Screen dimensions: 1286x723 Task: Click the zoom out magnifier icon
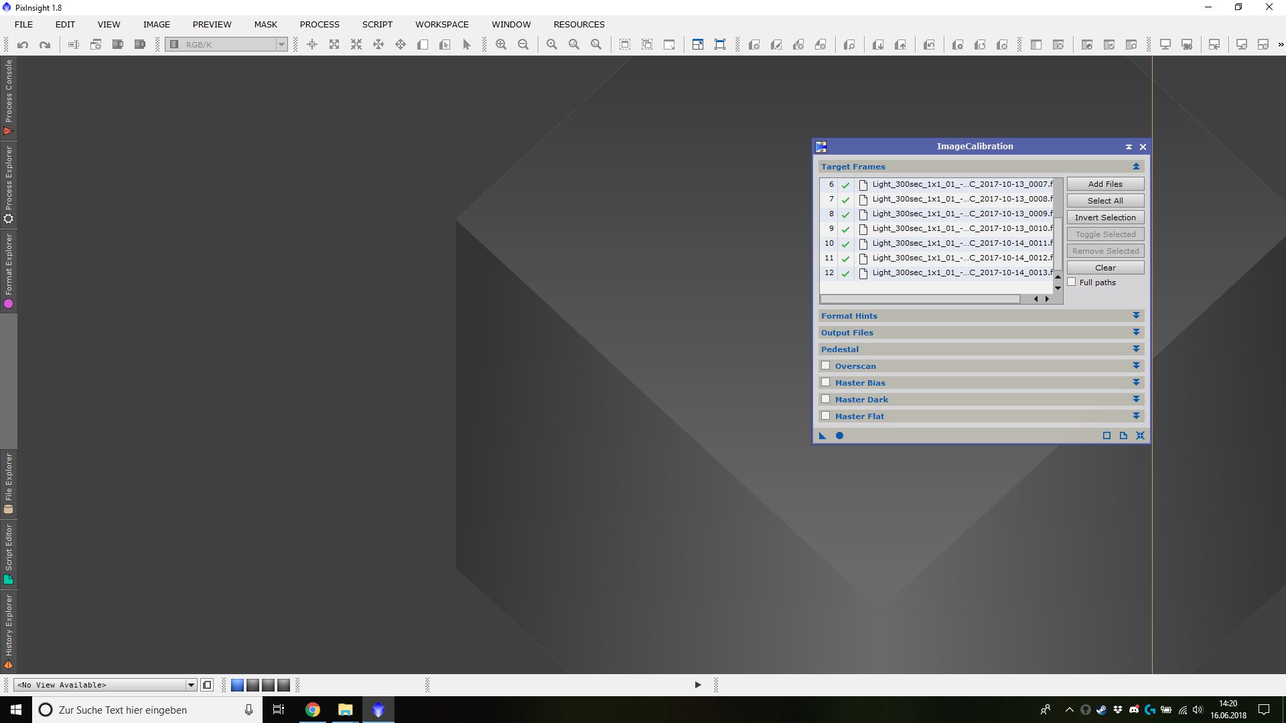point(523,45)
